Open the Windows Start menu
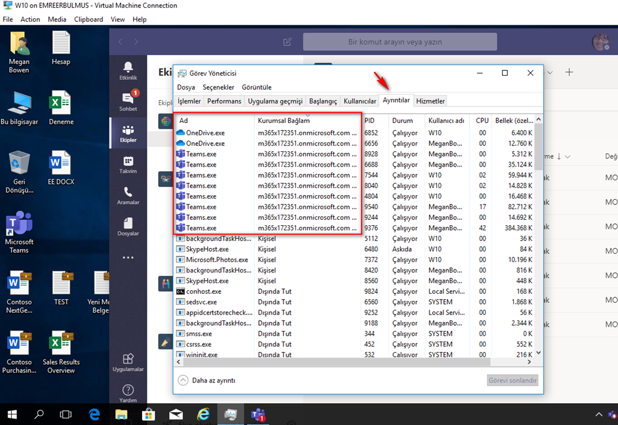Screen dimensions: 618x425 coord(12,414)
